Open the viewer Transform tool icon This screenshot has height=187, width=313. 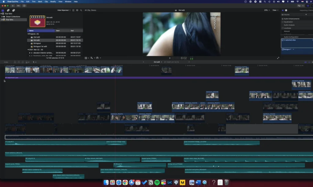tap(86, 58)
